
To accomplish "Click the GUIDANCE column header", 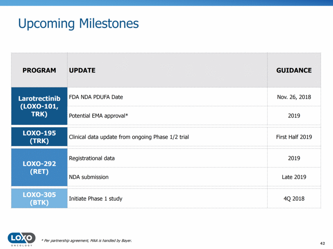I will (294, 70).
